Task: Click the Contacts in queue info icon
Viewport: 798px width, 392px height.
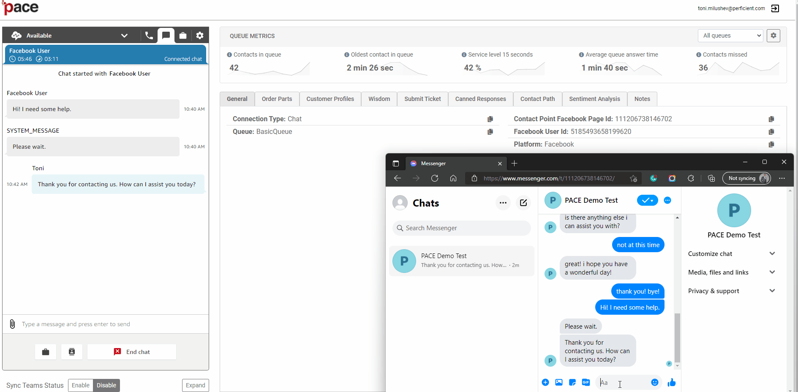Action: point(229,54)
